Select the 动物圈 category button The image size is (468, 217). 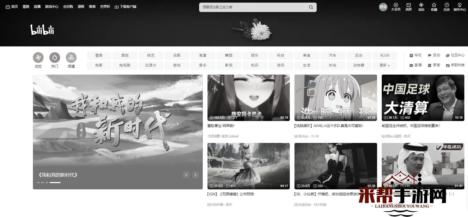359,65
